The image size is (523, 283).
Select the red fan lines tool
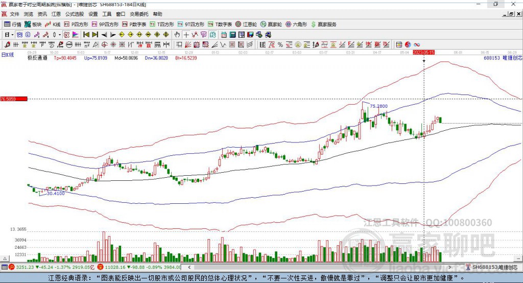coord(188,44)
